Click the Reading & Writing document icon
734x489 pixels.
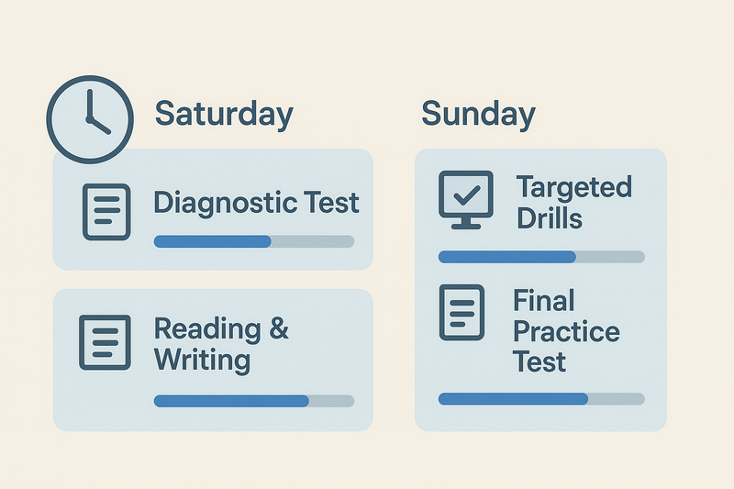[x=105, y=342]
